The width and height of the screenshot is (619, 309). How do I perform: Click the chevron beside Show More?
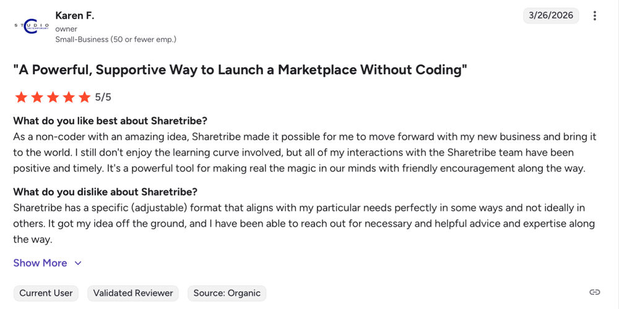pyautogui.click(x=78, y=263)
